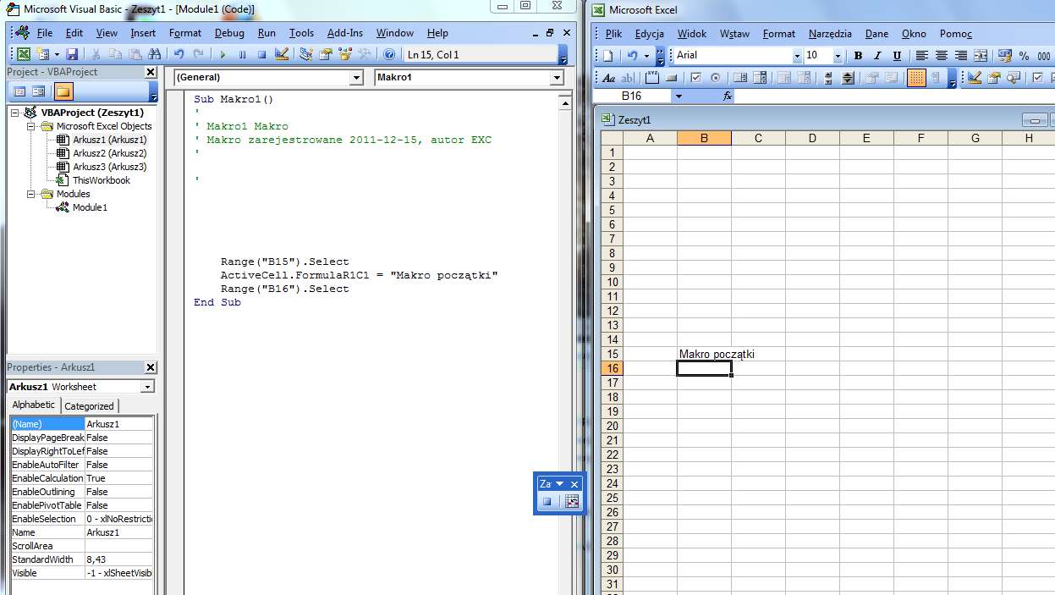Switch to the Categorized tab in Properties
Screen dimensions: 1055x595
90,405
